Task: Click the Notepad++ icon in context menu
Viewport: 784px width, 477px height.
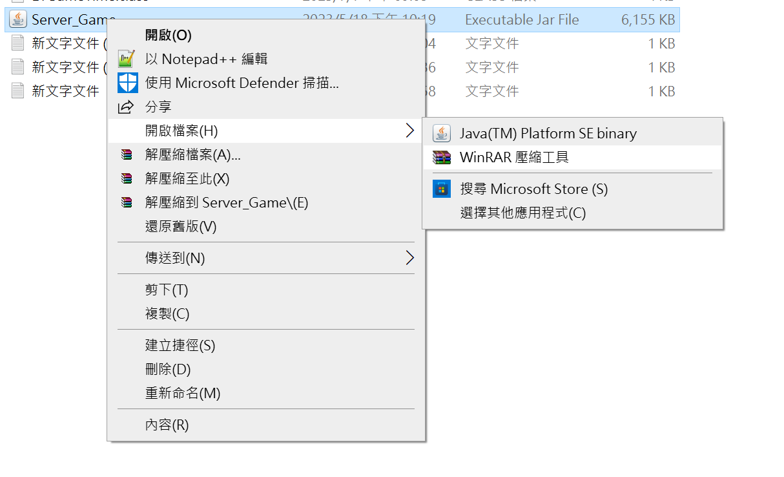Action: click(127, 59)
